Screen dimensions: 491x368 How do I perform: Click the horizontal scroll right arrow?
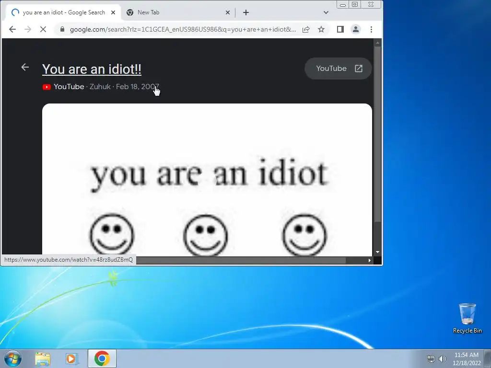pos(370,260)
